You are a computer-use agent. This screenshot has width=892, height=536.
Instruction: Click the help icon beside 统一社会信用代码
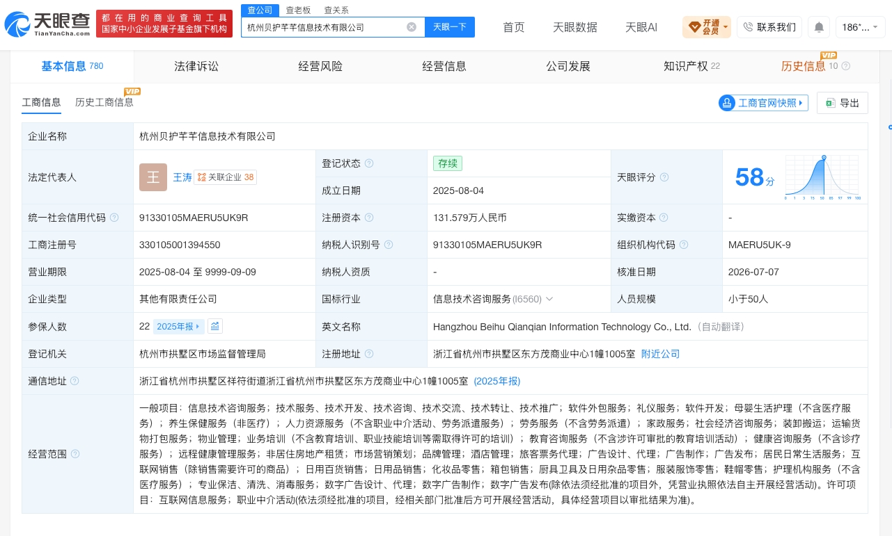tap(114, 218)
